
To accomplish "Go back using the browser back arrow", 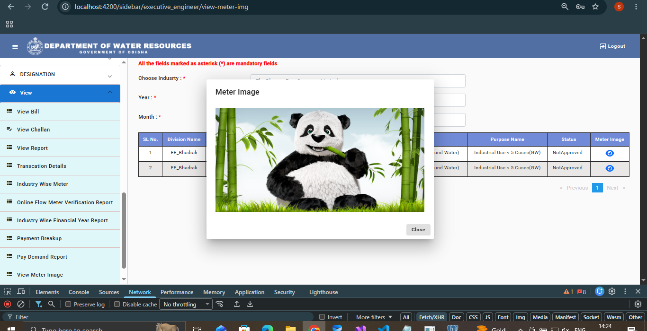I will [11, 7].
